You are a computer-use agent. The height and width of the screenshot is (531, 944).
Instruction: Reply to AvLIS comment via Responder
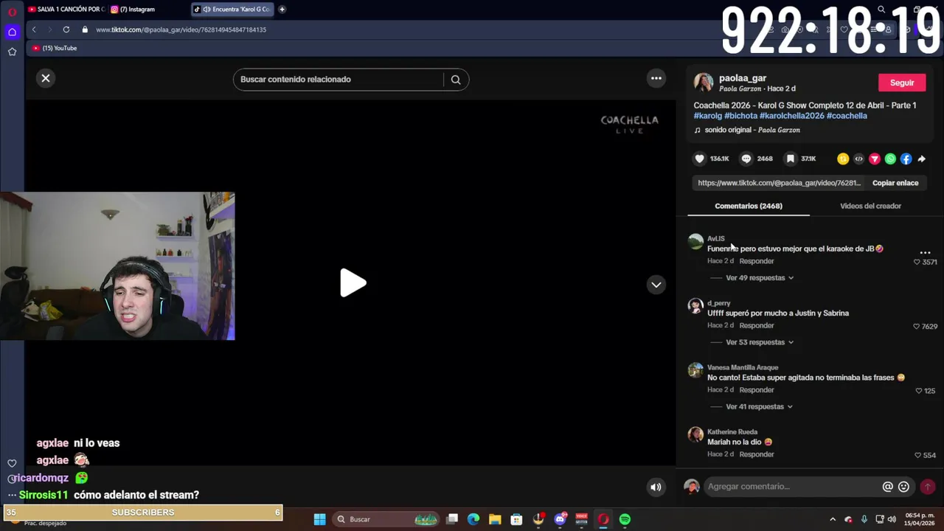757,261
